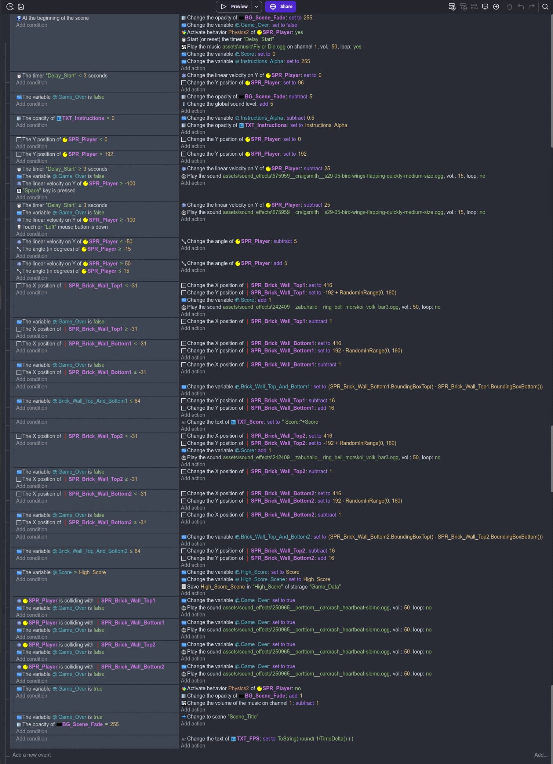Screen dimensions: 553x764
Task: Click the arrow icon in 'Change to scene Scene_Title'
Action: tap(184, 717)
